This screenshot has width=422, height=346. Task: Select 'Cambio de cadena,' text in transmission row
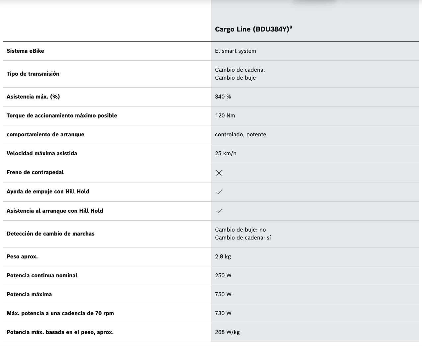(240, 70)
